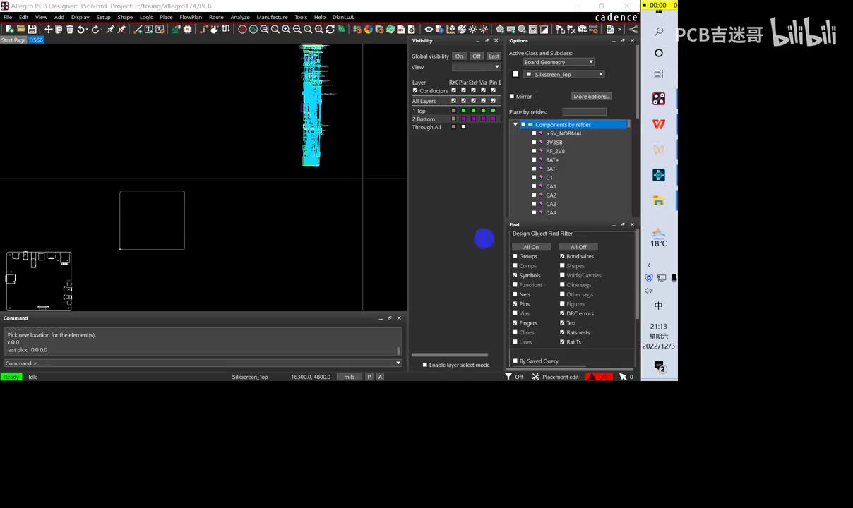The width and height of the screenshot is (853, 508).
Task: Click the Redo arrow icon
Action: click(95, 29)
